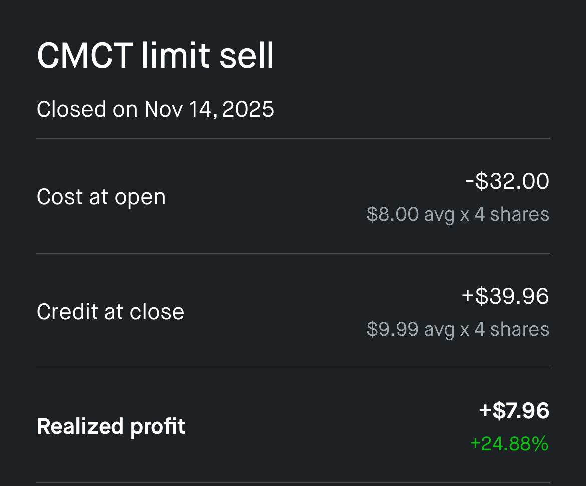Click the -$32.00 cost amount
This screenshot has width=586, height=486.
pos(507,181)
